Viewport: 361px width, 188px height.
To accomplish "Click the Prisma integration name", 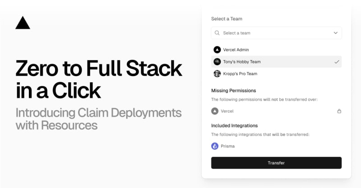I will pos(228,146).
